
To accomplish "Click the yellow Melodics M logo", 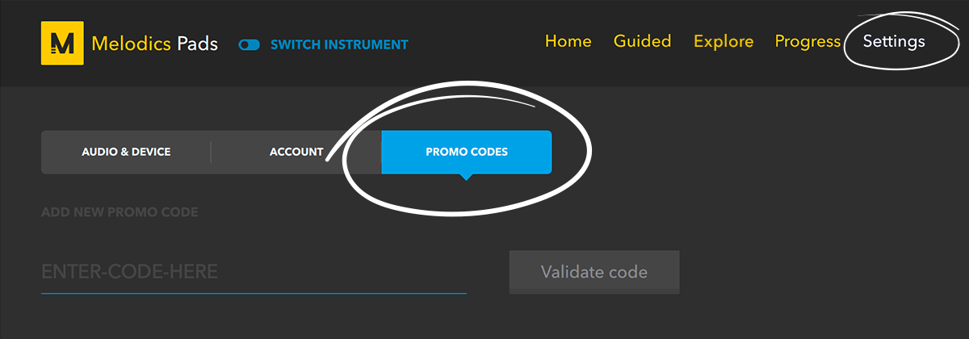I will (x=63, y=44).
